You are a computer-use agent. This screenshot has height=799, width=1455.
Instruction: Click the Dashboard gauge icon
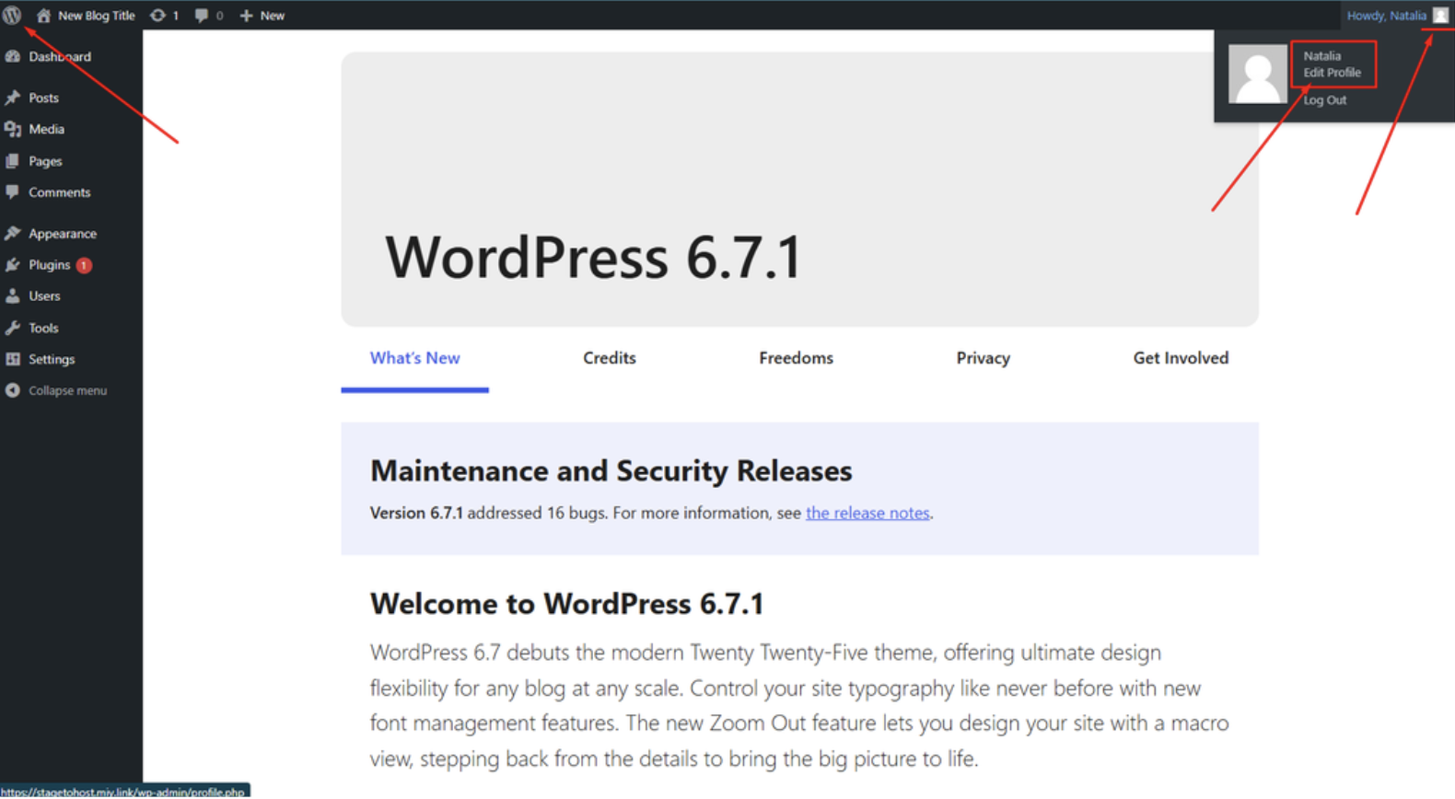[x=13, y=56]
